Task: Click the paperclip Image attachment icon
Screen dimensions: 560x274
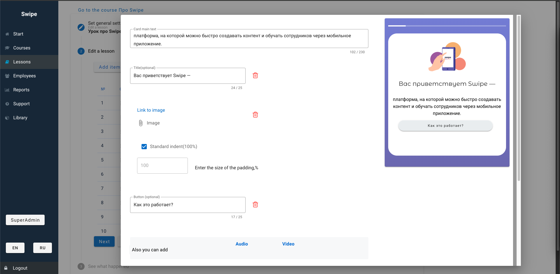Action: 141,123
